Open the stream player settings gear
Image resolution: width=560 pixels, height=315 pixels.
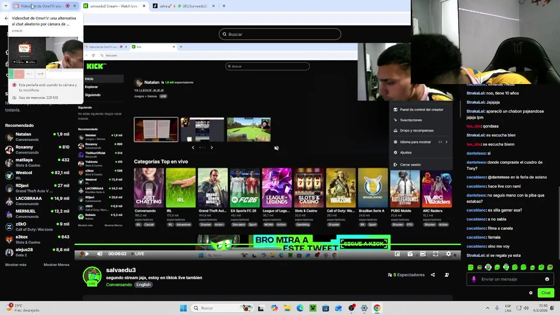[x=448, y=254]
